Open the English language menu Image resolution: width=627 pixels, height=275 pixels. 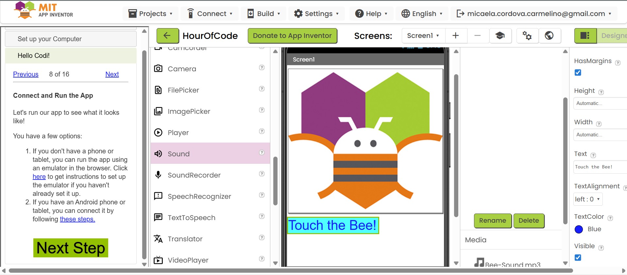click(422, 14)
